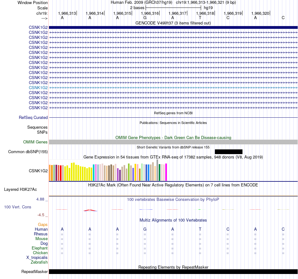Click the Common dbSNP(155) label
Screen dimensions: 298x279
coord(28,152)
